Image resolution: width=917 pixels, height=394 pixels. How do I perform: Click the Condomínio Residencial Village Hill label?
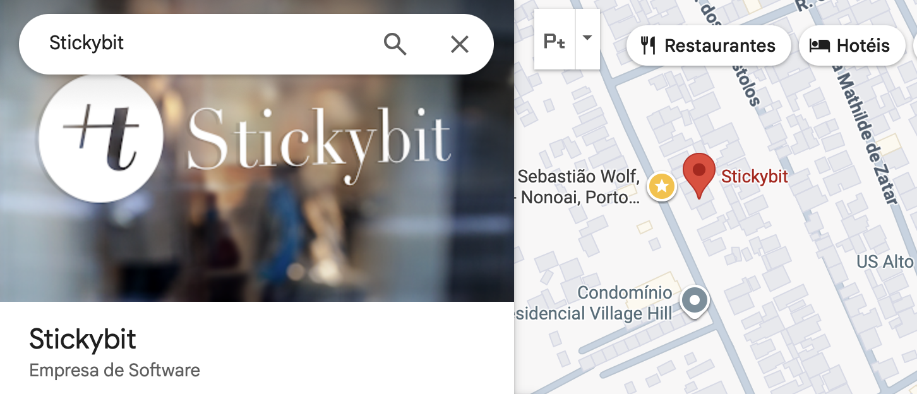point(594,303)
